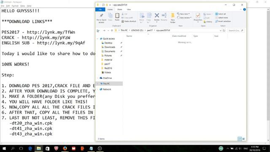Open the Easy access dropdown
This screenshot has height=152, width=270.
[184, 18]
